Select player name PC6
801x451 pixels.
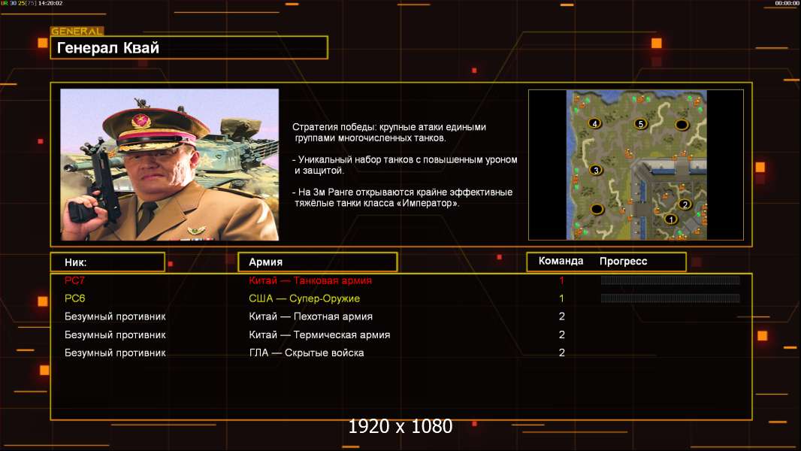[x=74, y=298]
